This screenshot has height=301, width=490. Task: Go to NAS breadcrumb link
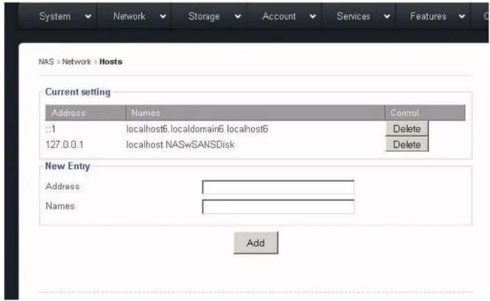46,61
